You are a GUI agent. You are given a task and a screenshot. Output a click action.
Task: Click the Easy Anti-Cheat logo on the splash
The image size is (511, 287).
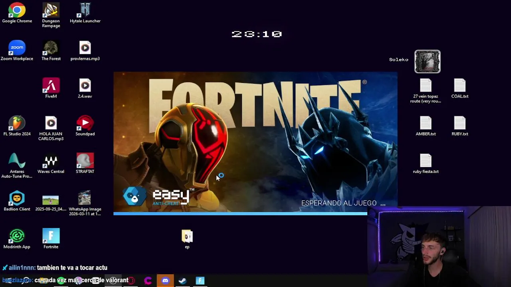158,197
